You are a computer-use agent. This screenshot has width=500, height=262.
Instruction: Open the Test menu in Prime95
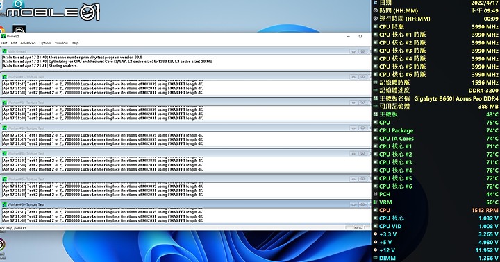[x=4, y=43]
